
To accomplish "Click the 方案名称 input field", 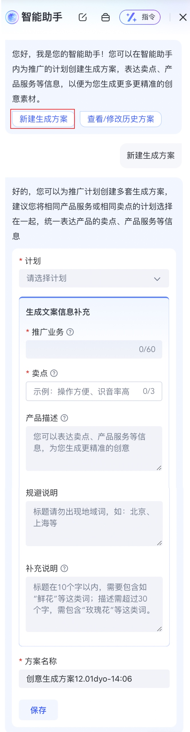I will tap(94, 678).
